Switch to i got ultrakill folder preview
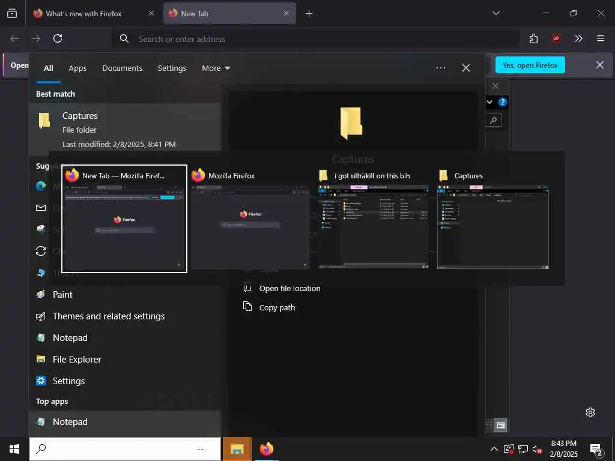The height and width of the screenshot is (461, 615). (x=374, y=218)
